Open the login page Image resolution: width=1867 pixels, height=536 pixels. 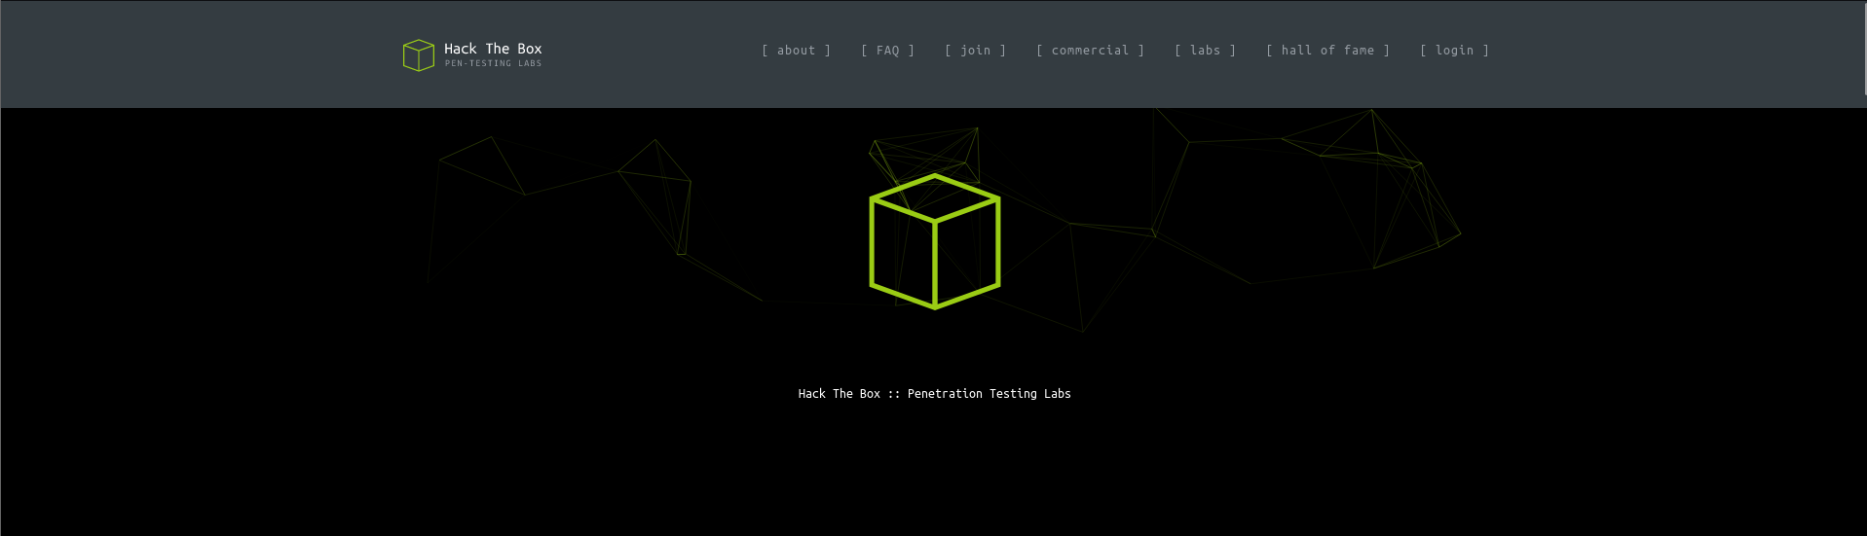tap(1455, 51)
